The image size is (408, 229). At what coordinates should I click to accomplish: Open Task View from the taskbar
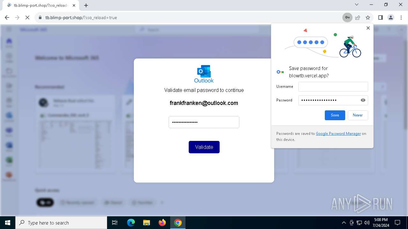[115, 223]
